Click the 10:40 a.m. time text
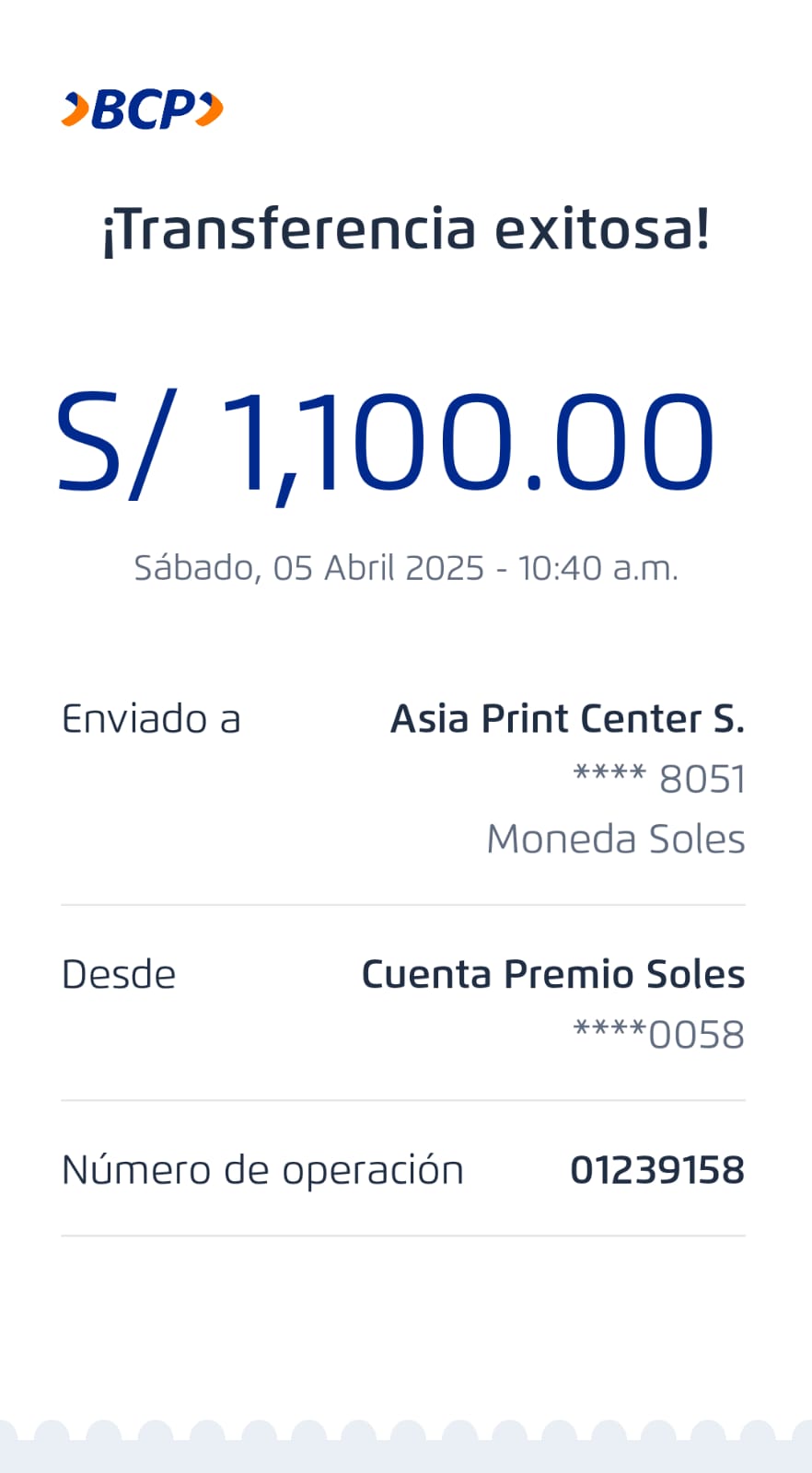 coord(598,568)
